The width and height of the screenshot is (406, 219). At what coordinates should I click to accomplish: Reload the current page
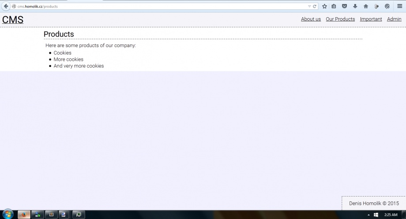tap(315, 7)
